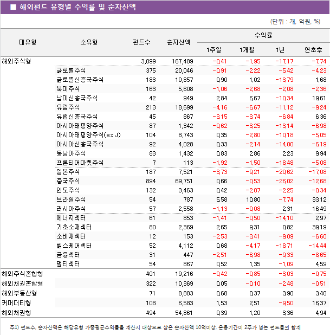
Task: Select the 소비재섹터 row label
Action: (x=71, y=236)
